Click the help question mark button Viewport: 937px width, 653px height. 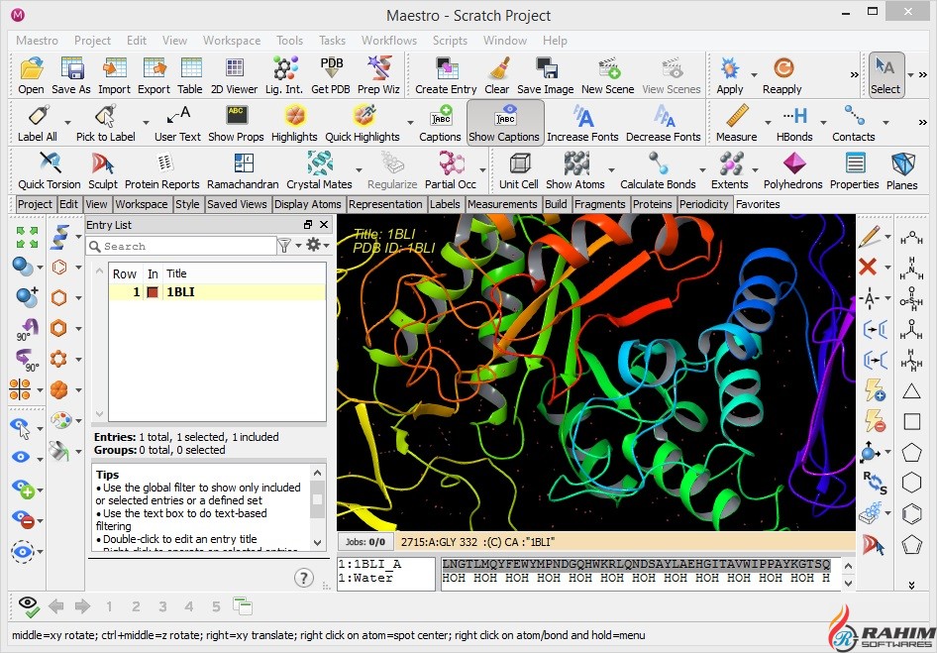point(304,578)
